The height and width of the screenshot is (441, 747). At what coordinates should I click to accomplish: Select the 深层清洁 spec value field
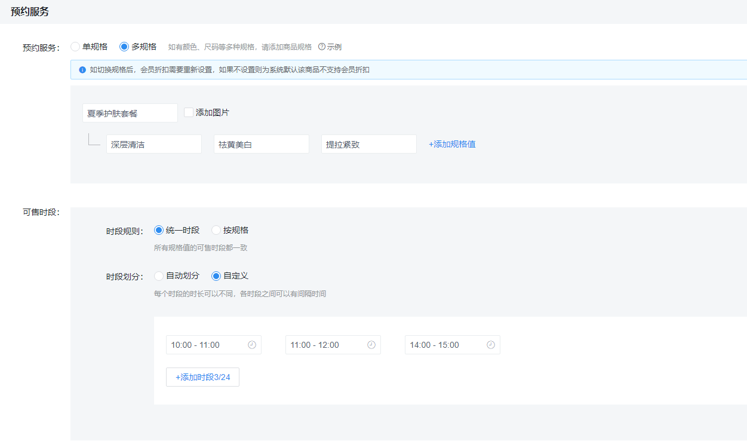(x=153, y=143)
